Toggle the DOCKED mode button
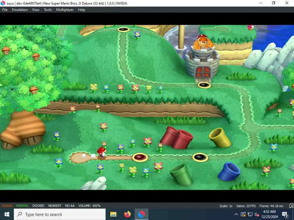This screenshot has height=220, width=294. click(38, 206)
